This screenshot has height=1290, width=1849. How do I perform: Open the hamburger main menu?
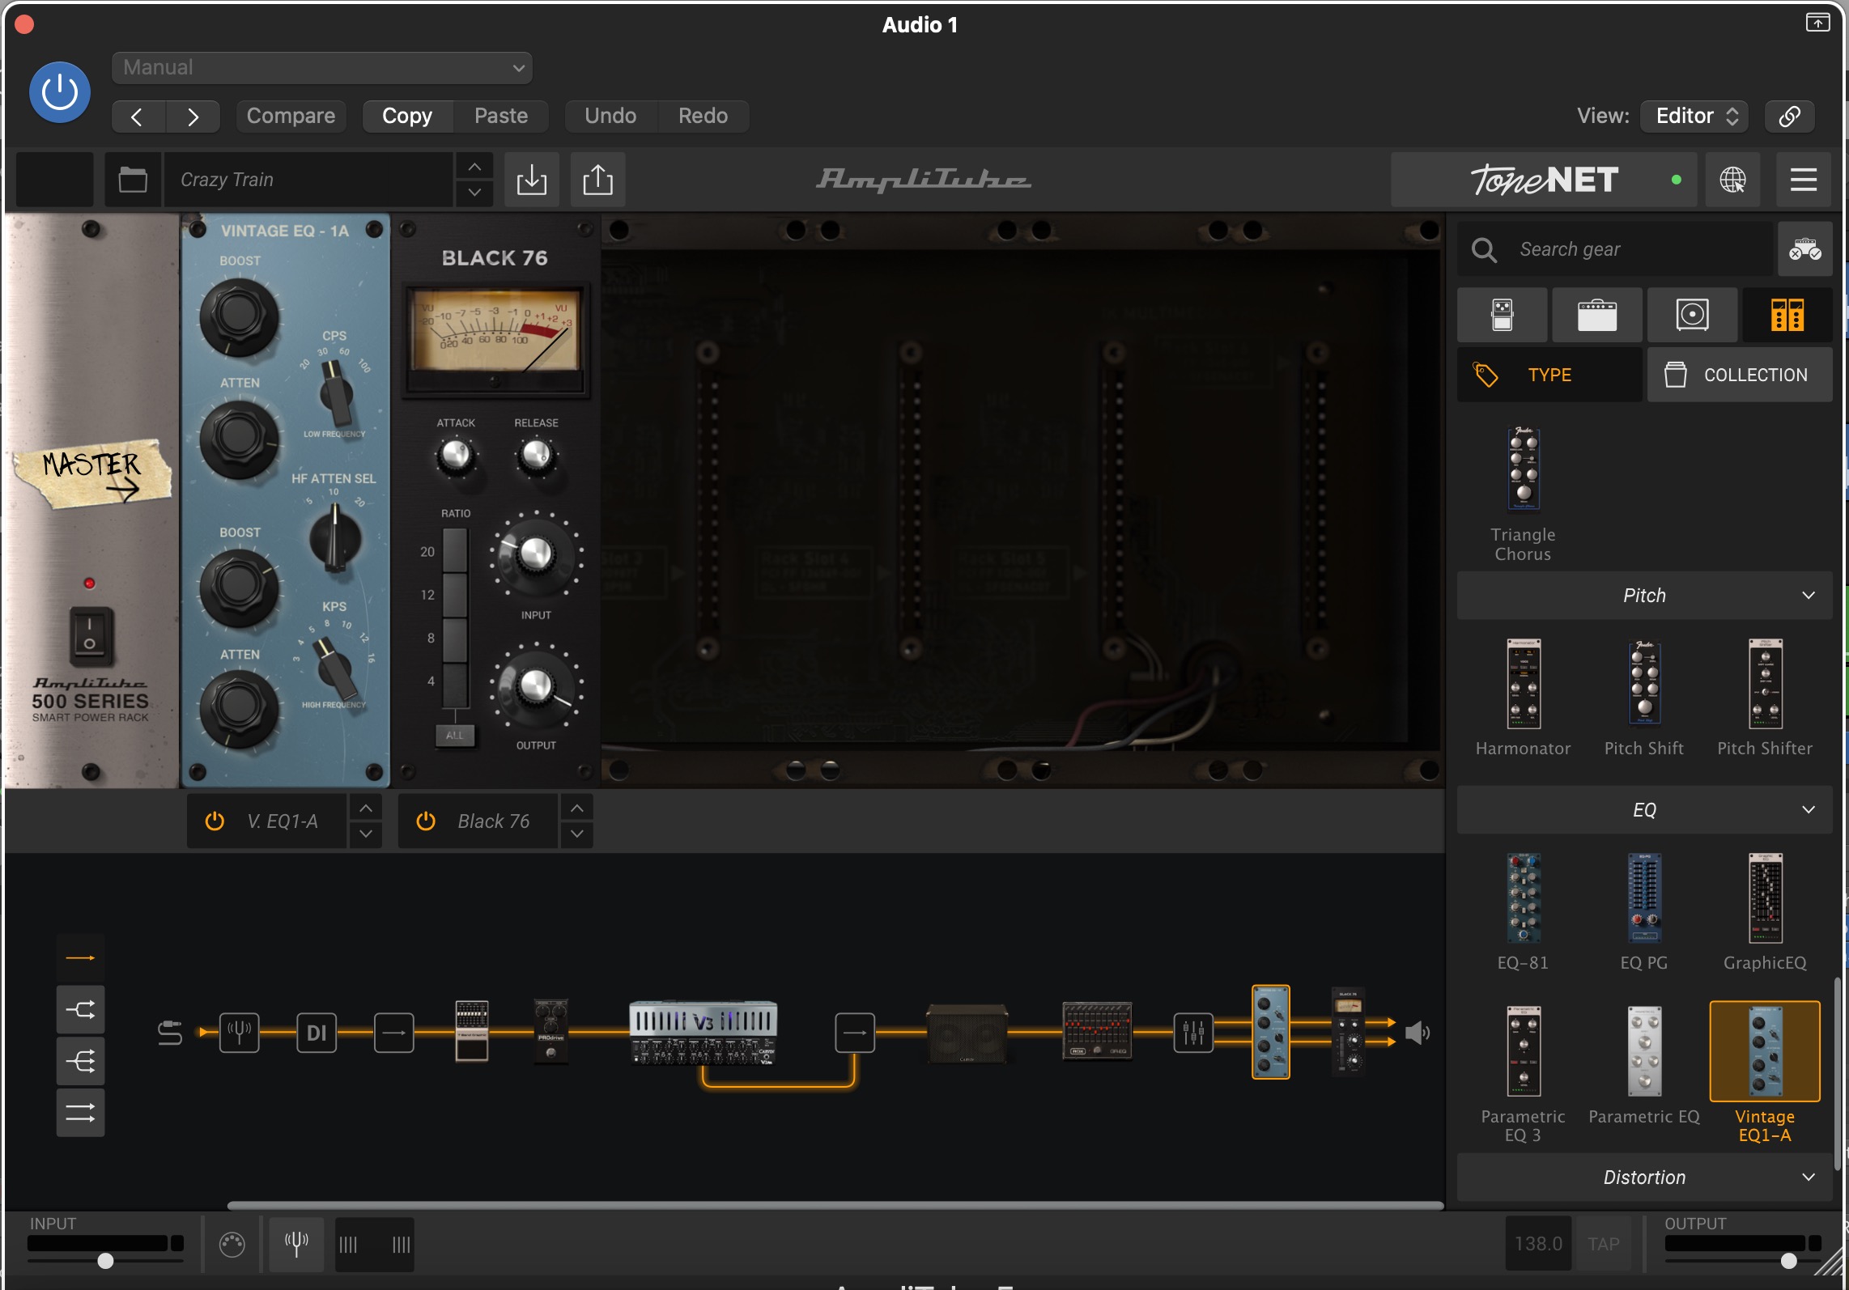tap(1804, 180)
